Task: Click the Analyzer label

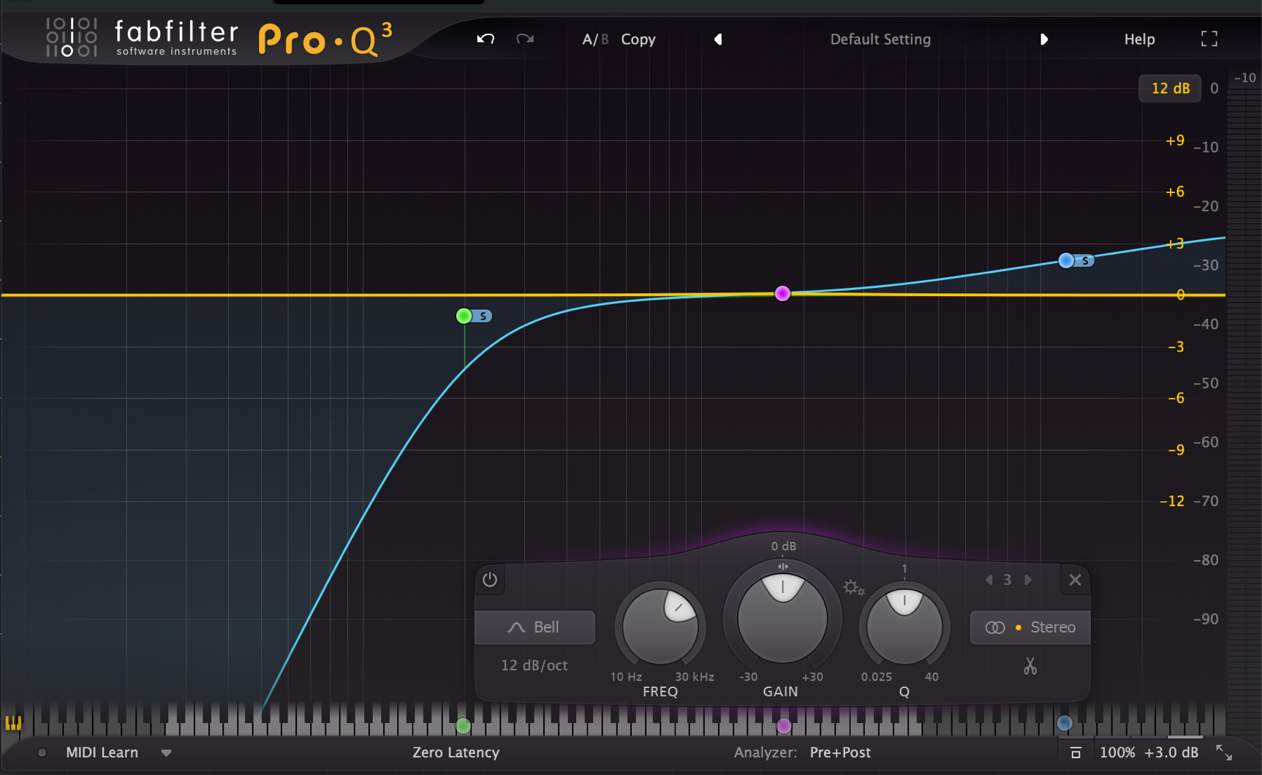Action: 766,752
